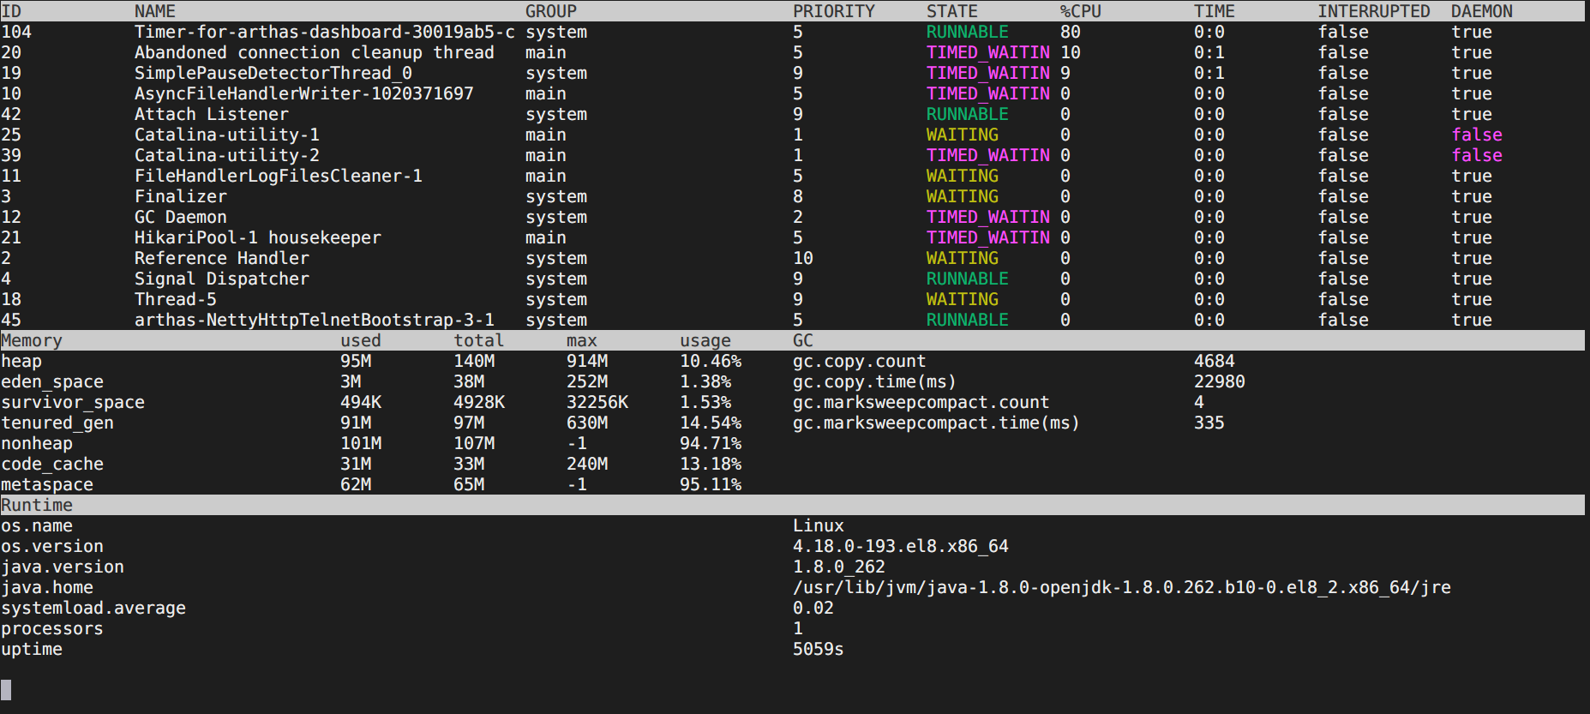Click the WAITING state of Finalizer thread

pos(962,196)
